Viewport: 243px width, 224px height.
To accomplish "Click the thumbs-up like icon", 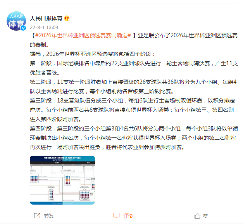I will pos(197,215).
